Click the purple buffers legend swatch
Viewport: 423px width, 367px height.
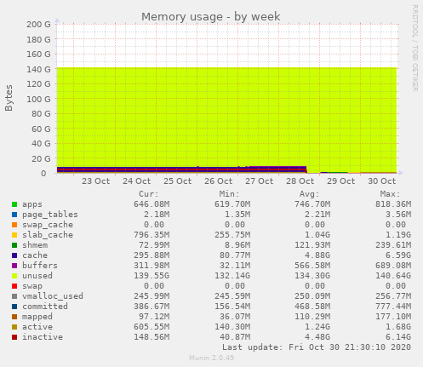point(14,266)
